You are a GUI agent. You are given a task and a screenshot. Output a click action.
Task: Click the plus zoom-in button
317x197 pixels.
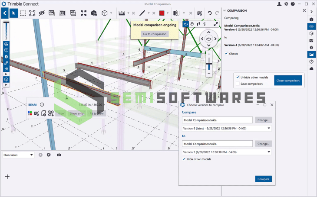[209, 54]
